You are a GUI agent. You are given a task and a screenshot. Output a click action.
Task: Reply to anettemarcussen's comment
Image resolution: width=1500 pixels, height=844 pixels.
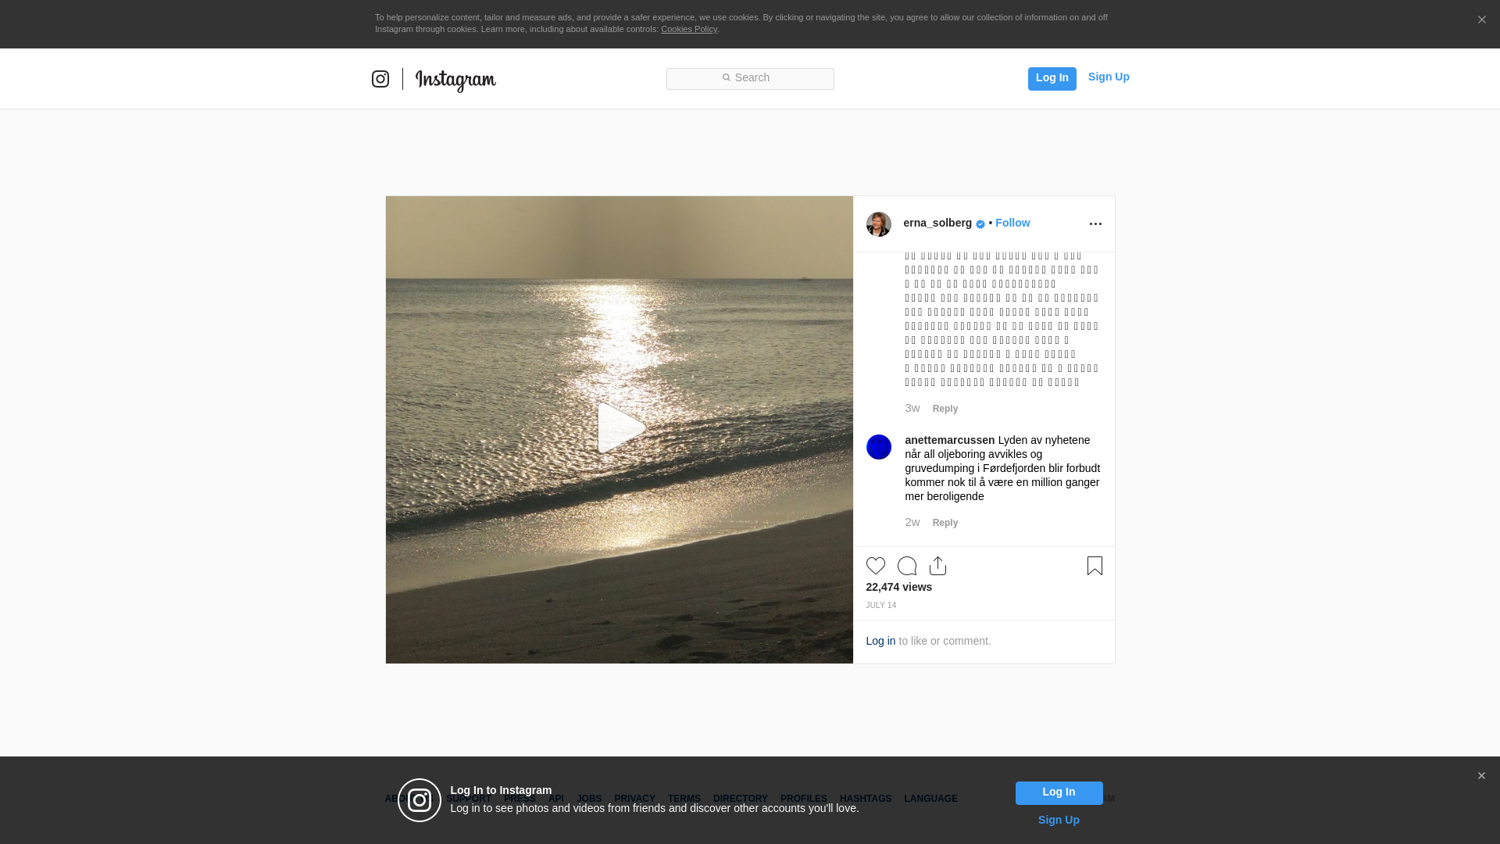(x=945, y=523)
